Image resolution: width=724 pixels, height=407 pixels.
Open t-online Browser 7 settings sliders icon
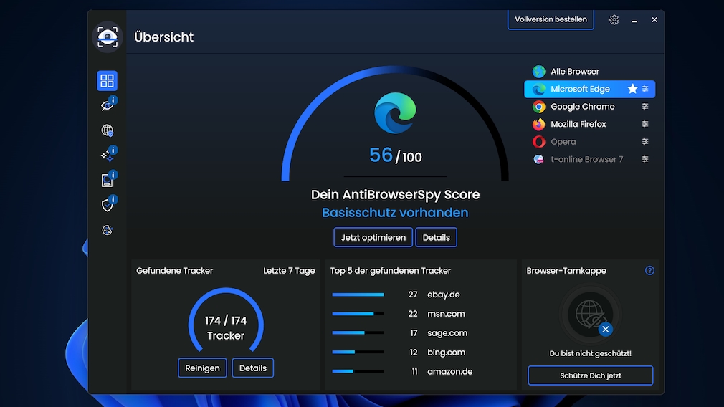coord(645,159)
